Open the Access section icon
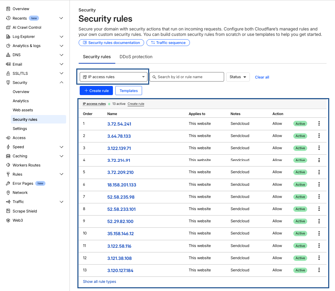The height and width of the screenshot is (291, 335). coord(8,138)
